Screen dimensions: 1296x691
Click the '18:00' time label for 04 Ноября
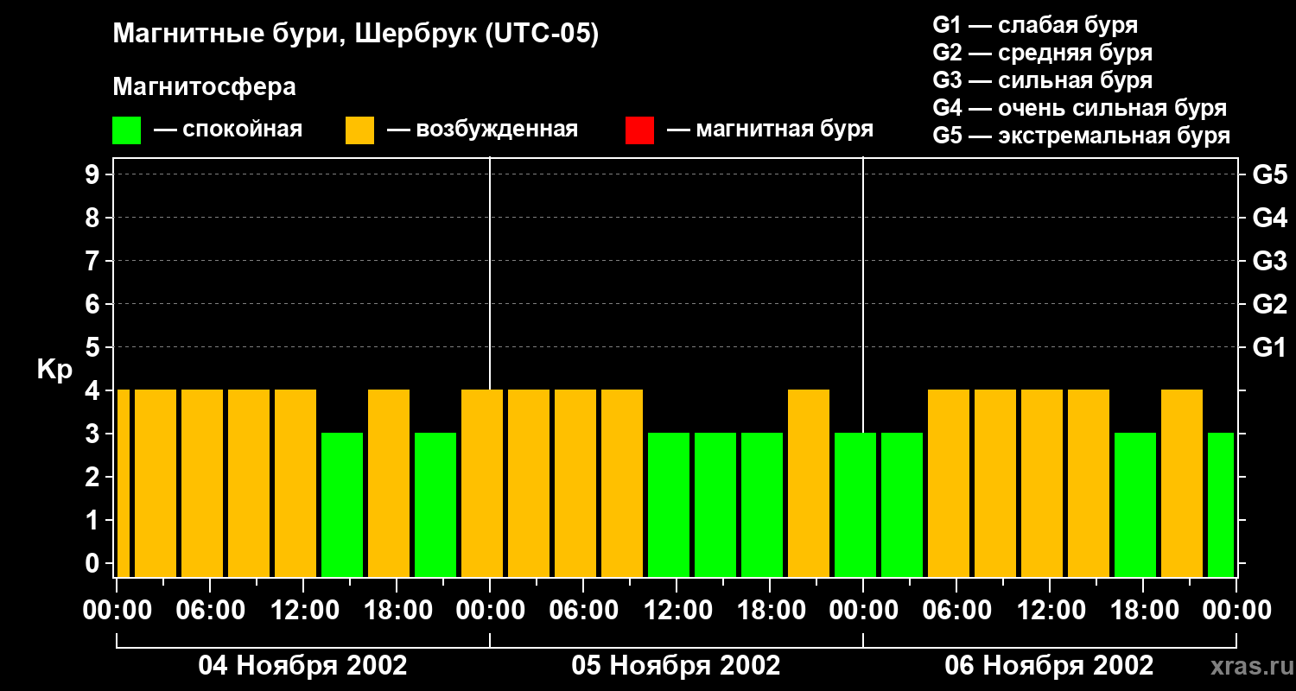(x=397, y=611)
